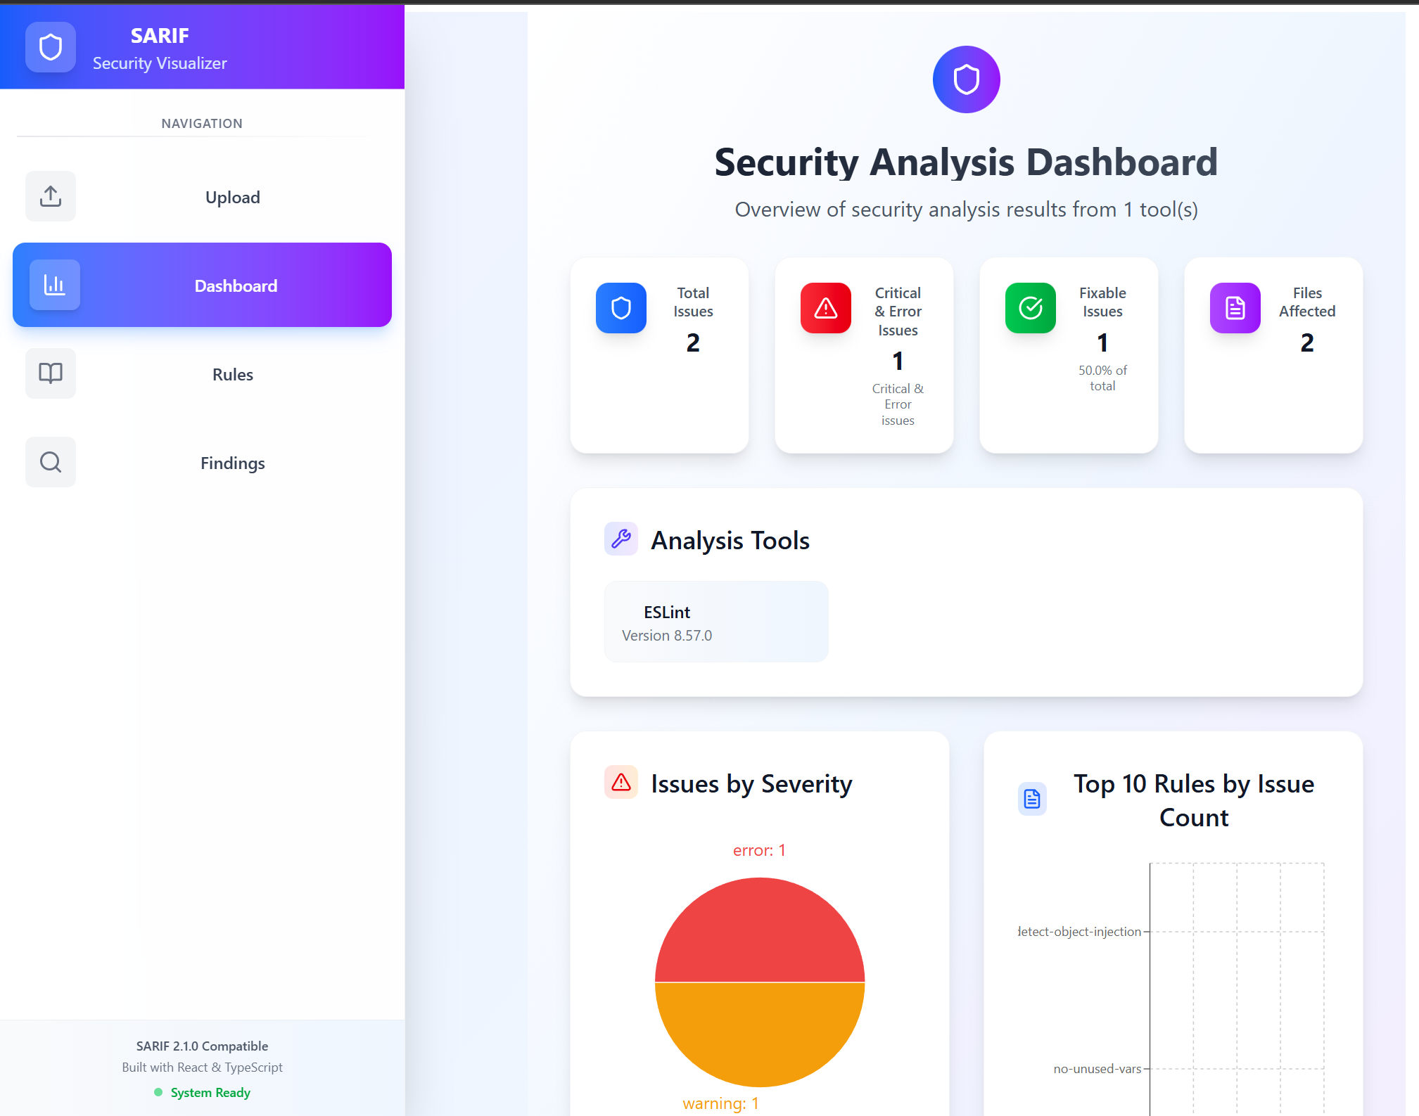Click the red alert icon on Critical & Error card
This screenshot has width=1419, height=1116.
(x=825, y=307)
